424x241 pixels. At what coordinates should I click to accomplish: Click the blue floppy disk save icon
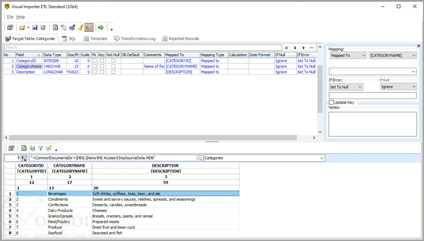click(35, 28)
